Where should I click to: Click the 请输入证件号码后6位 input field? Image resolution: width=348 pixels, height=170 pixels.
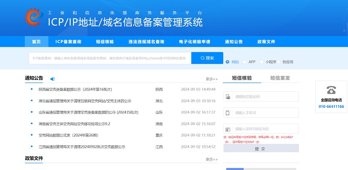click(261, 129)
